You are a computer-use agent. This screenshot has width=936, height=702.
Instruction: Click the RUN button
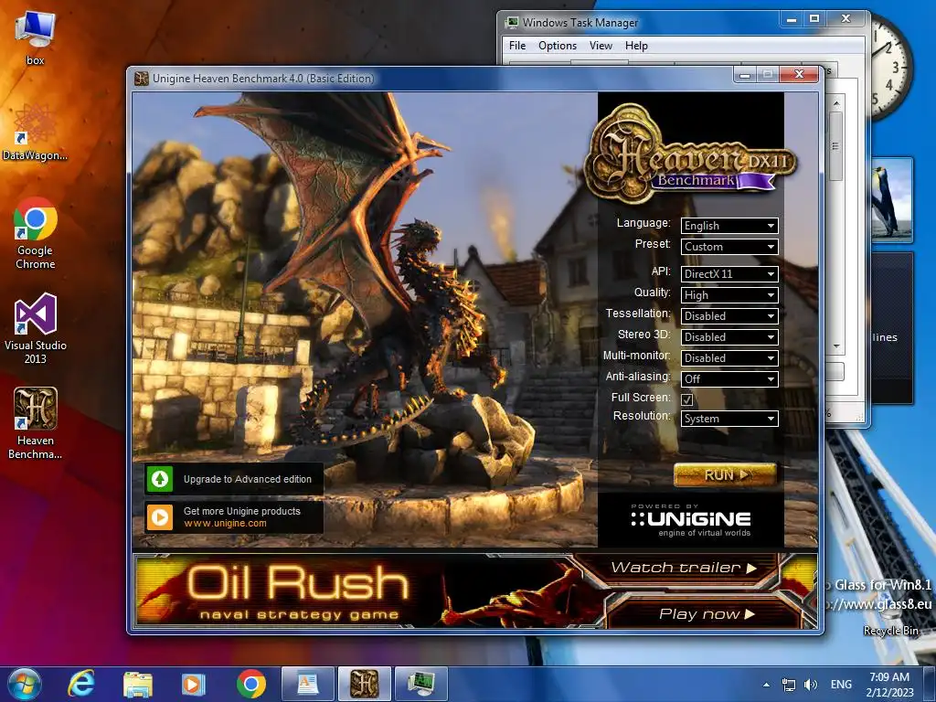click(725, 474)
